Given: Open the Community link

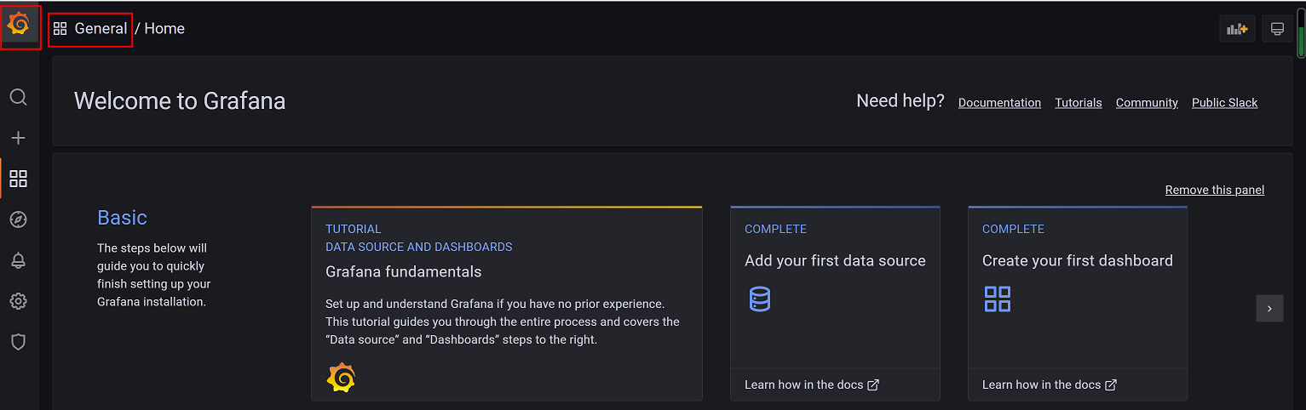Looking at the screenshot, I should [x=1147, y=103].
